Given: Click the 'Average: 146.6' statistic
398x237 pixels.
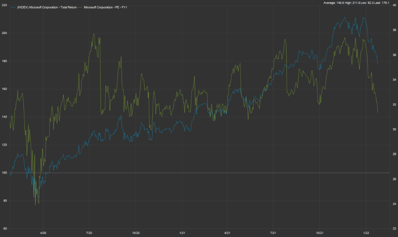Looking at the screenshot, I should pos(333,3).
